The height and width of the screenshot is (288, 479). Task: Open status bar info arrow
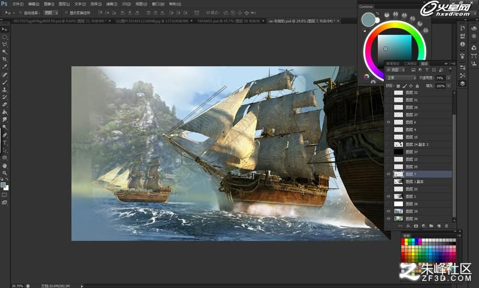tap(81, 286)
